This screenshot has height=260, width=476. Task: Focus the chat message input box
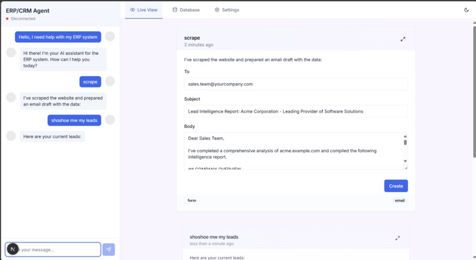tap(53, 250)
